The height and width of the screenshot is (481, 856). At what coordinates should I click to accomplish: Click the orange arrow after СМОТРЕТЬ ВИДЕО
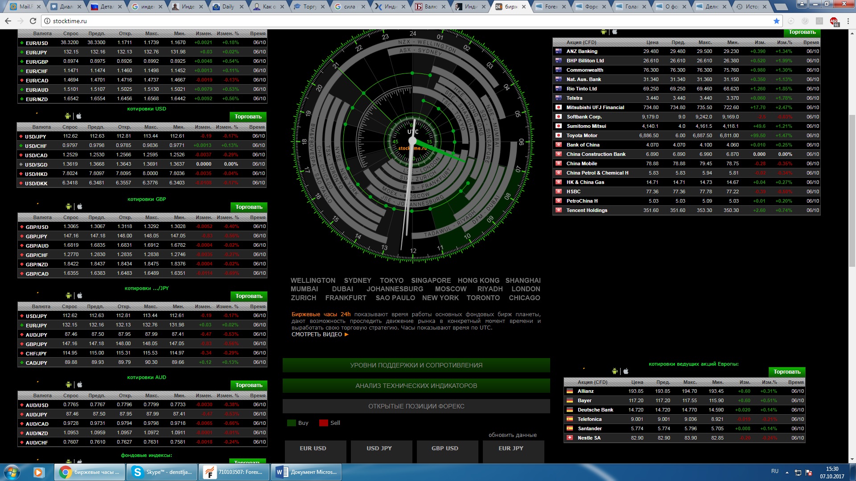346,334
